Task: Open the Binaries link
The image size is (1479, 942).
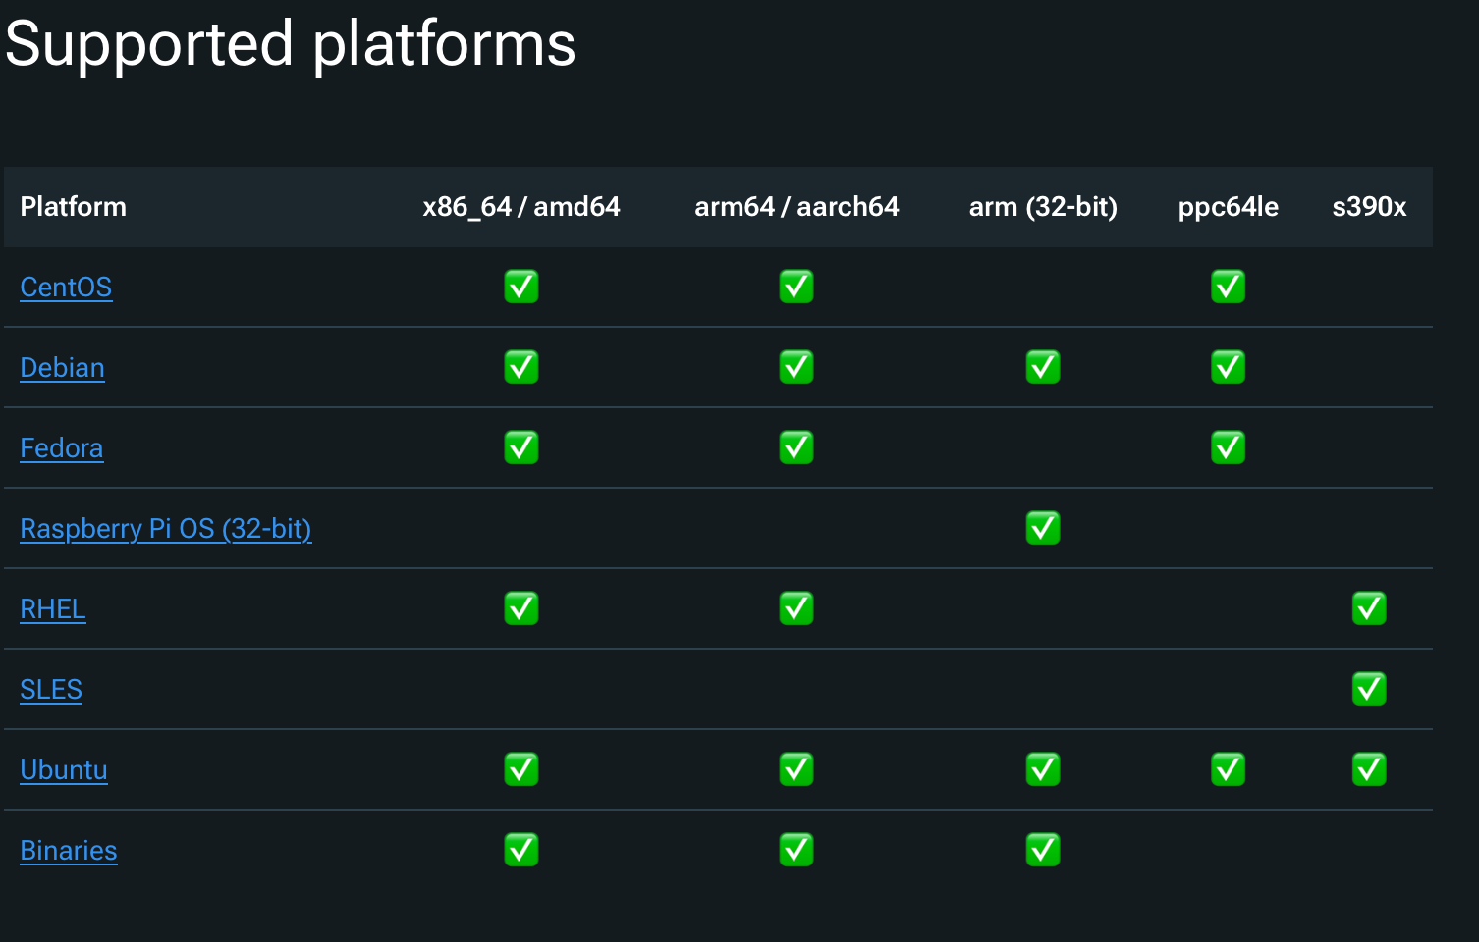Action: coord(69,851)
